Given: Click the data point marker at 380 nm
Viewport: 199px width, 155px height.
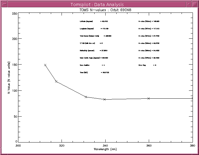Looking at the screenshot, I should (x=192, y=98).
